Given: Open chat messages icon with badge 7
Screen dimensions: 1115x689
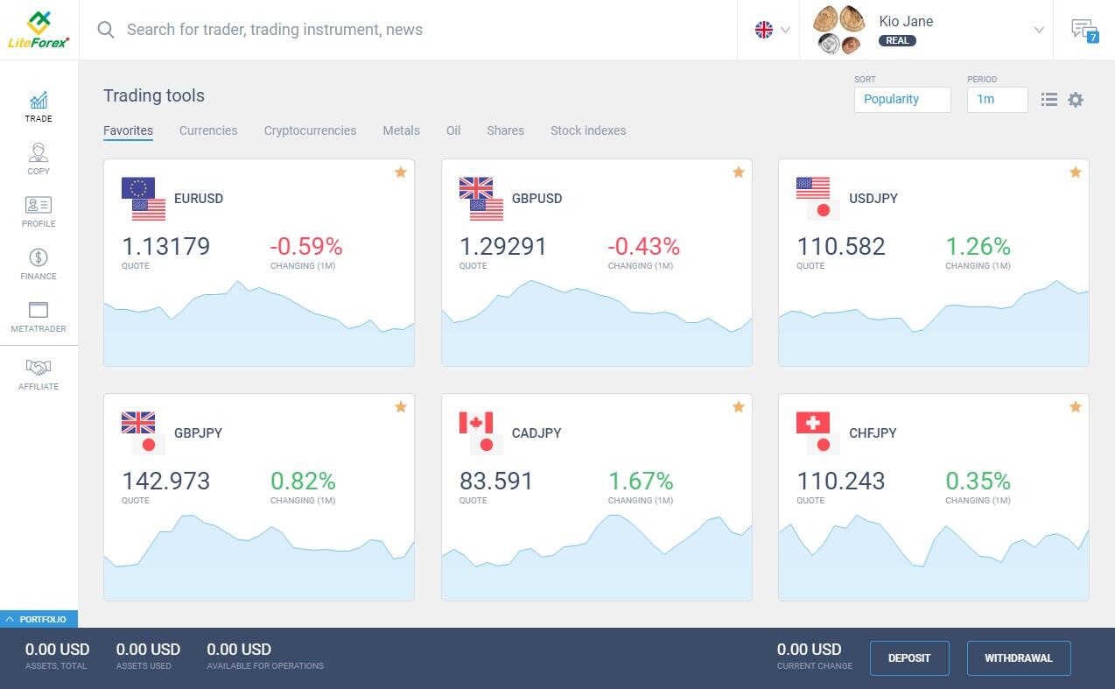Looking at the screenshot, I should click(x=1084, y=30).
